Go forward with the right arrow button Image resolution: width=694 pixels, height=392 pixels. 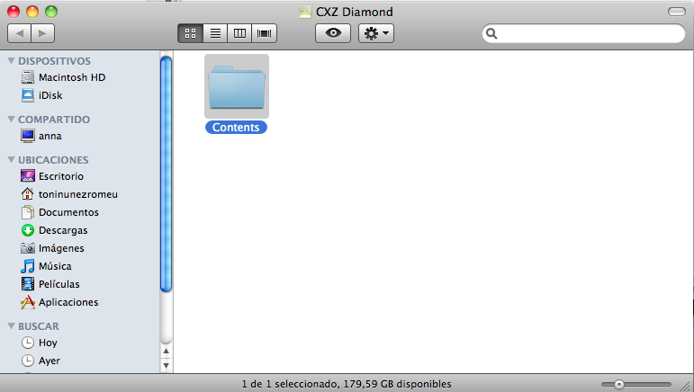[x=43, y=33]
